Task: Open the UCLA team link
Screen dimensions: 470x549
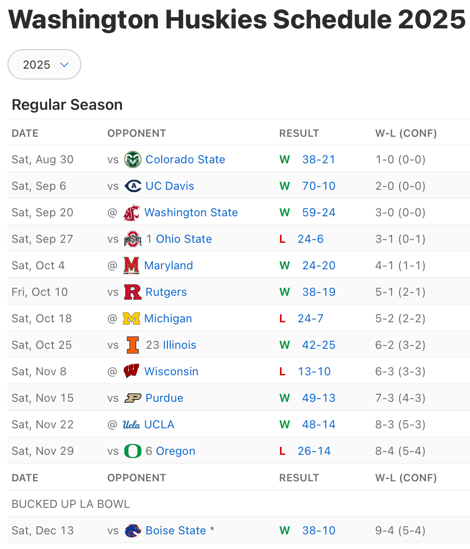Action: pos(159,425)
